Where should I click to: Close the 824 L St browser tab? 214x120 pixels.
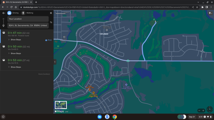point(31,2)
